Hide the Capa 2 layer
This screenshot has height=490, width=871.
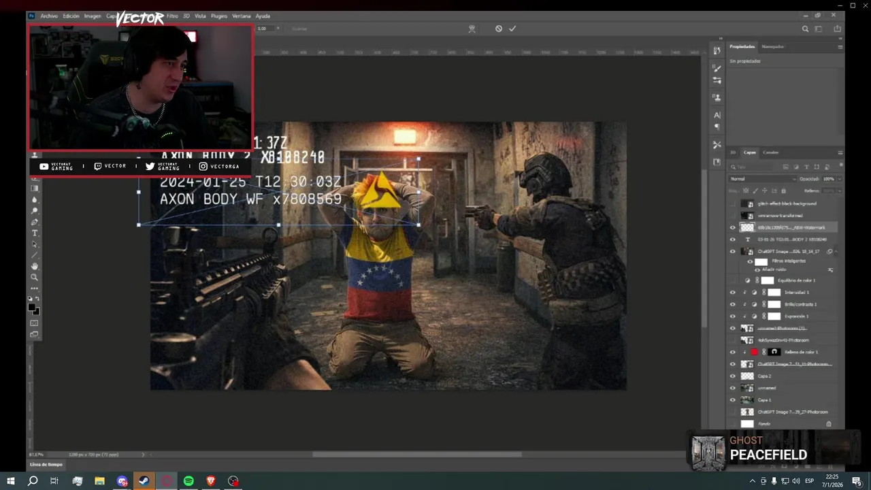point(733,376)
